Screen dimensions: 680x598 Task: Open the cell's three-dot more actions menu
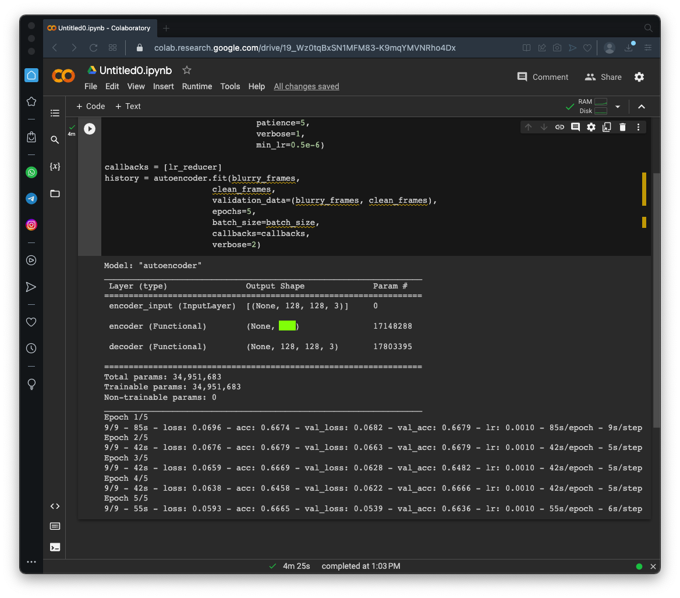pyautogui.click(x=638, y=127)
